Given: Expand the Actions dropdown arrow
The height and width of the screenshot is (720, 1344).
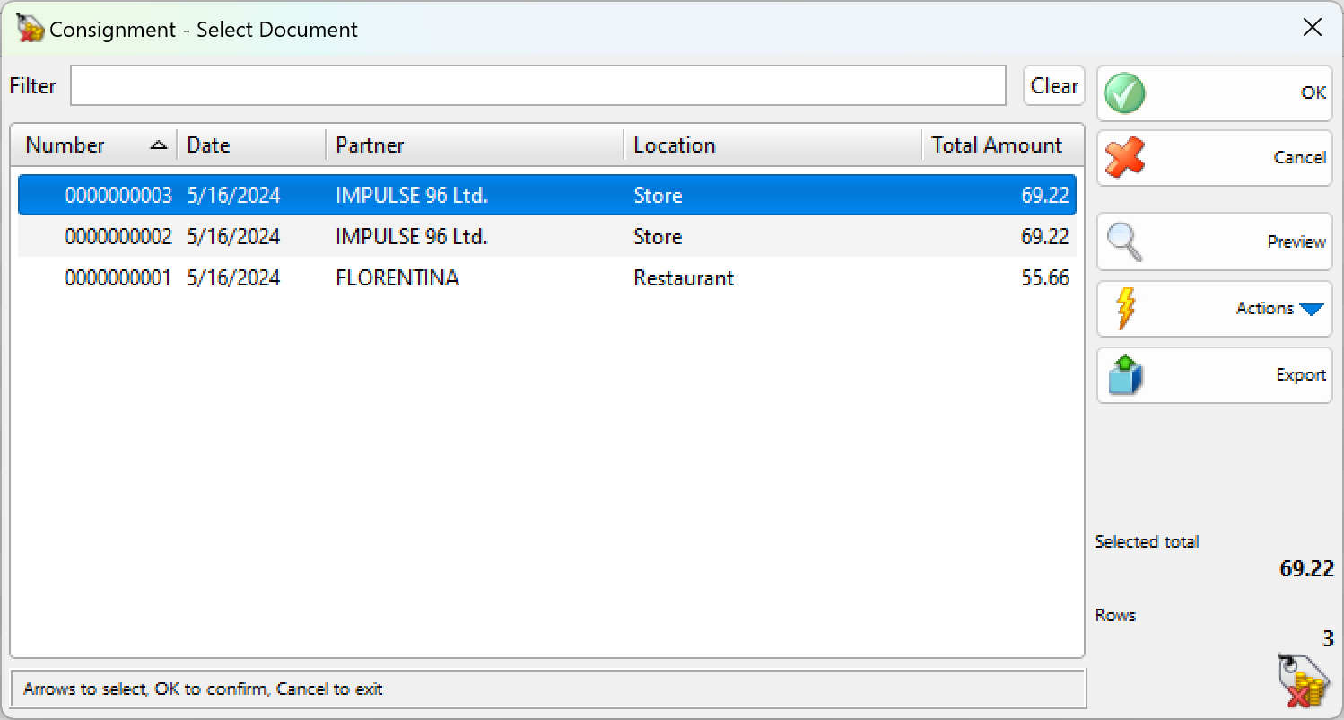Looking at the screenshot, I should pos(1311,309).
